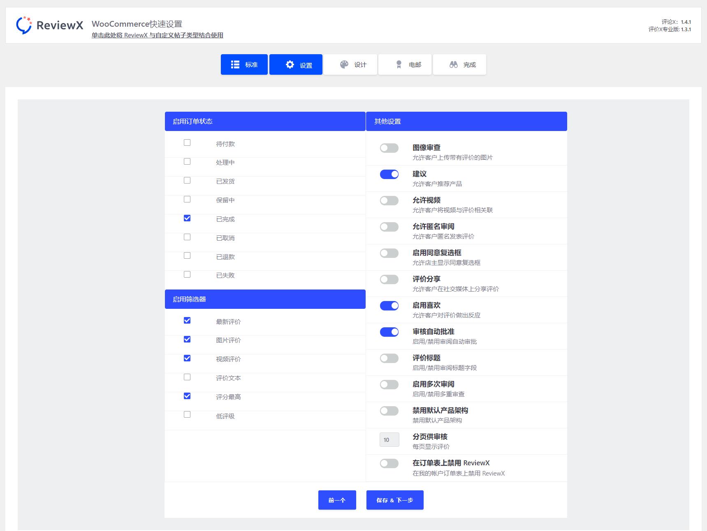Check the 已取消 order status checkbox

click(187, 237)
